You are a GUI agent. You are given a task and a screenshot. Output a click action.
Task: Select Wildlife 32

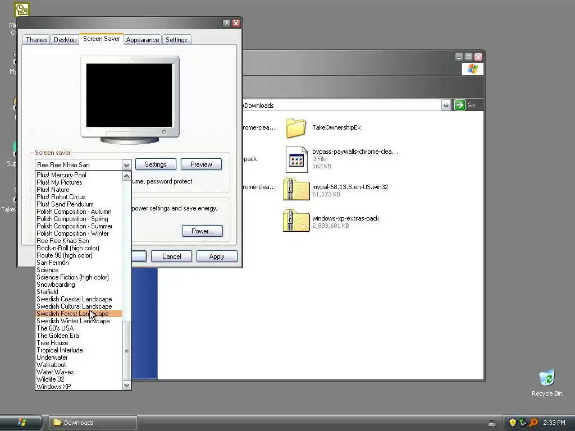tap(79, 379)
